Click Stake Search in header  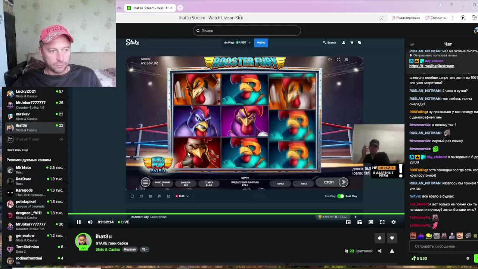(329, 43)
